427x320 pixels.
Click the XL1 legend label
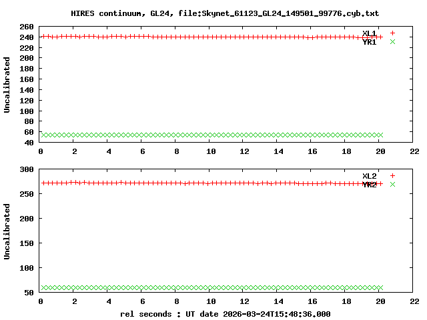tap(369, 33)
